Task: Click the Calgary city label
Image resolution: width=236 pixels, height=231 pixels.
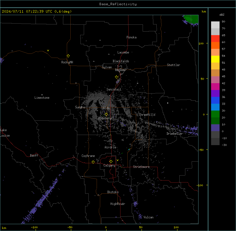Action: (109, 165)
